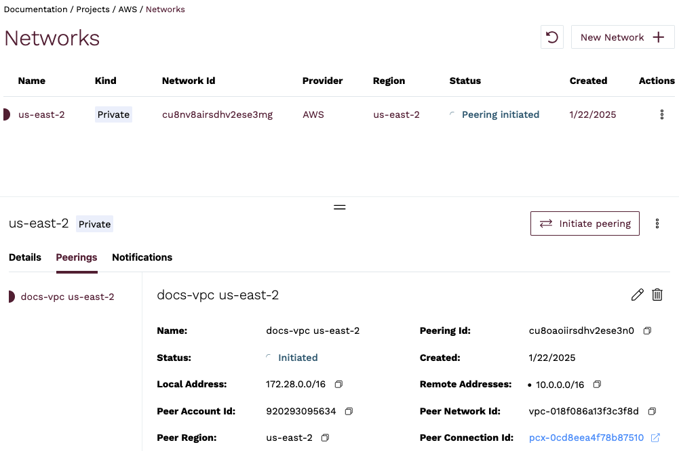Image resolution: width=679 pixels, height=451 pixels.
Task: Open the us-east-2 row actions menu
Action: point(661,115)
